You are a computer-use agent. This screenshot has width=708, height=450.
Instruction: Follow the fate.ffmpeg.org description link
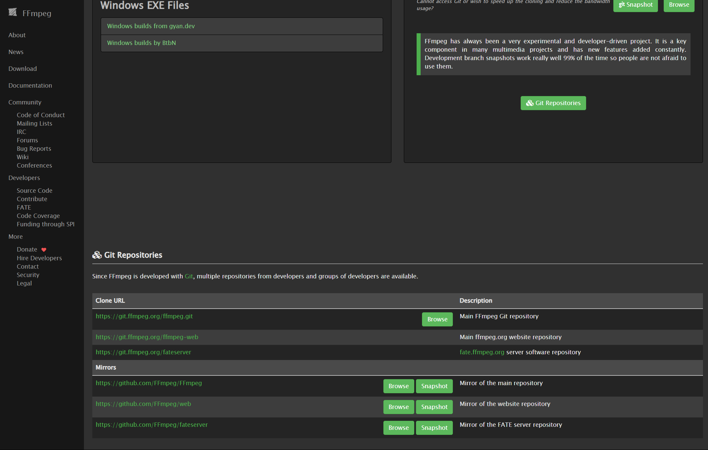tap(482, 352)
